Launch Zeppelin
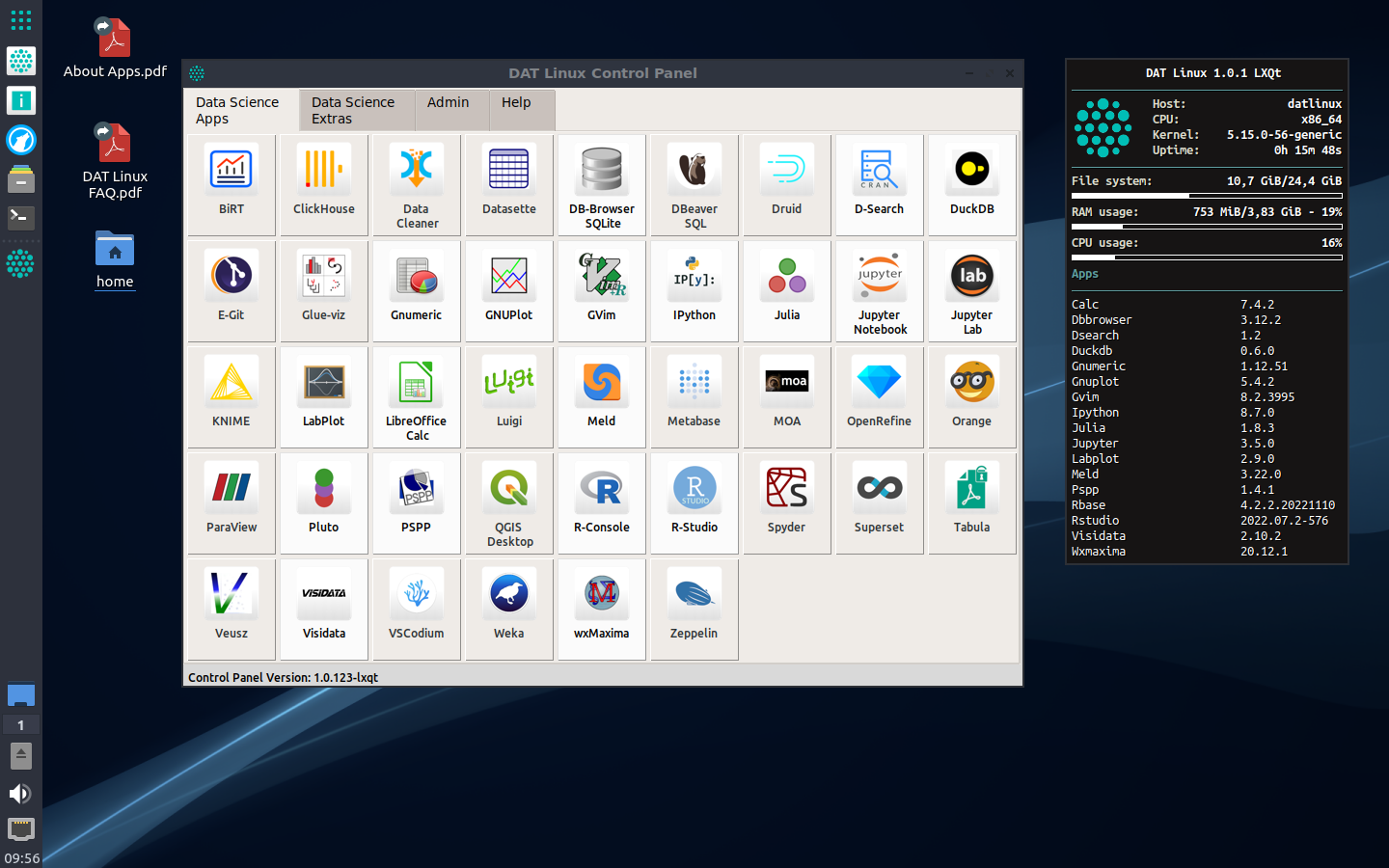Viewport: 1389px width, 868px height. 694,610
